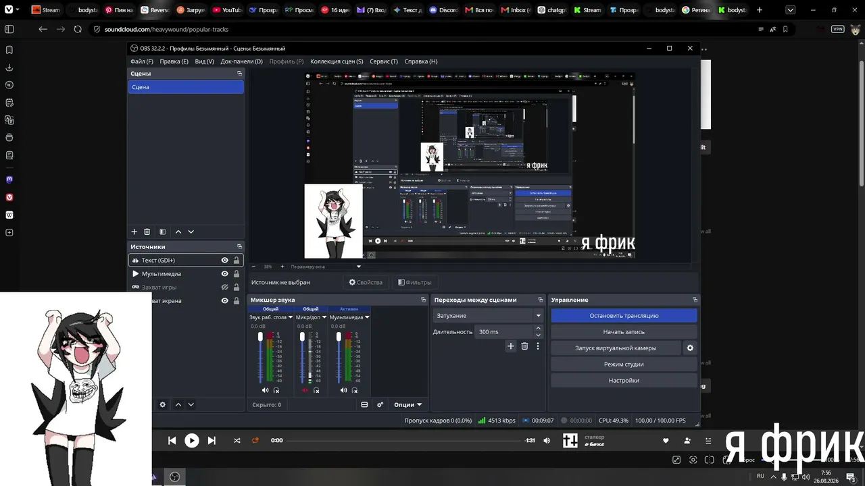The image size is (865, 486).
Task: Click Начать запись button
Action: [x=624, y=331]
